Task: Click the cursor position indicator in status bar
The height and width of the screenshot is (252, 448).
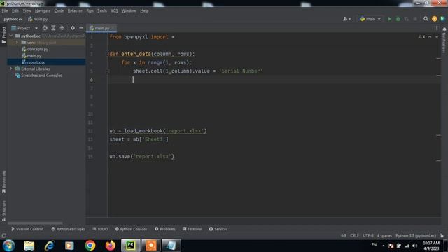Action: [344, 236]
